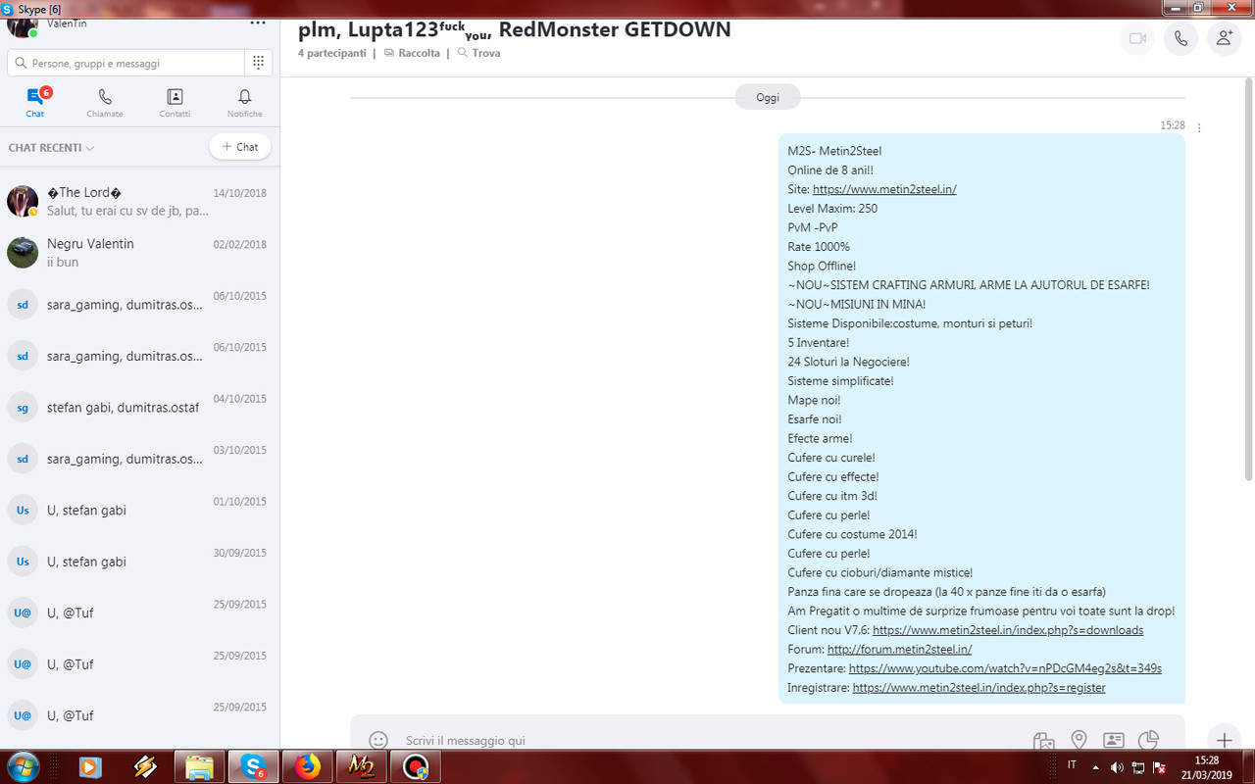Open the register page link
This screenshot has height=784, width=1255.
[979, 688]
